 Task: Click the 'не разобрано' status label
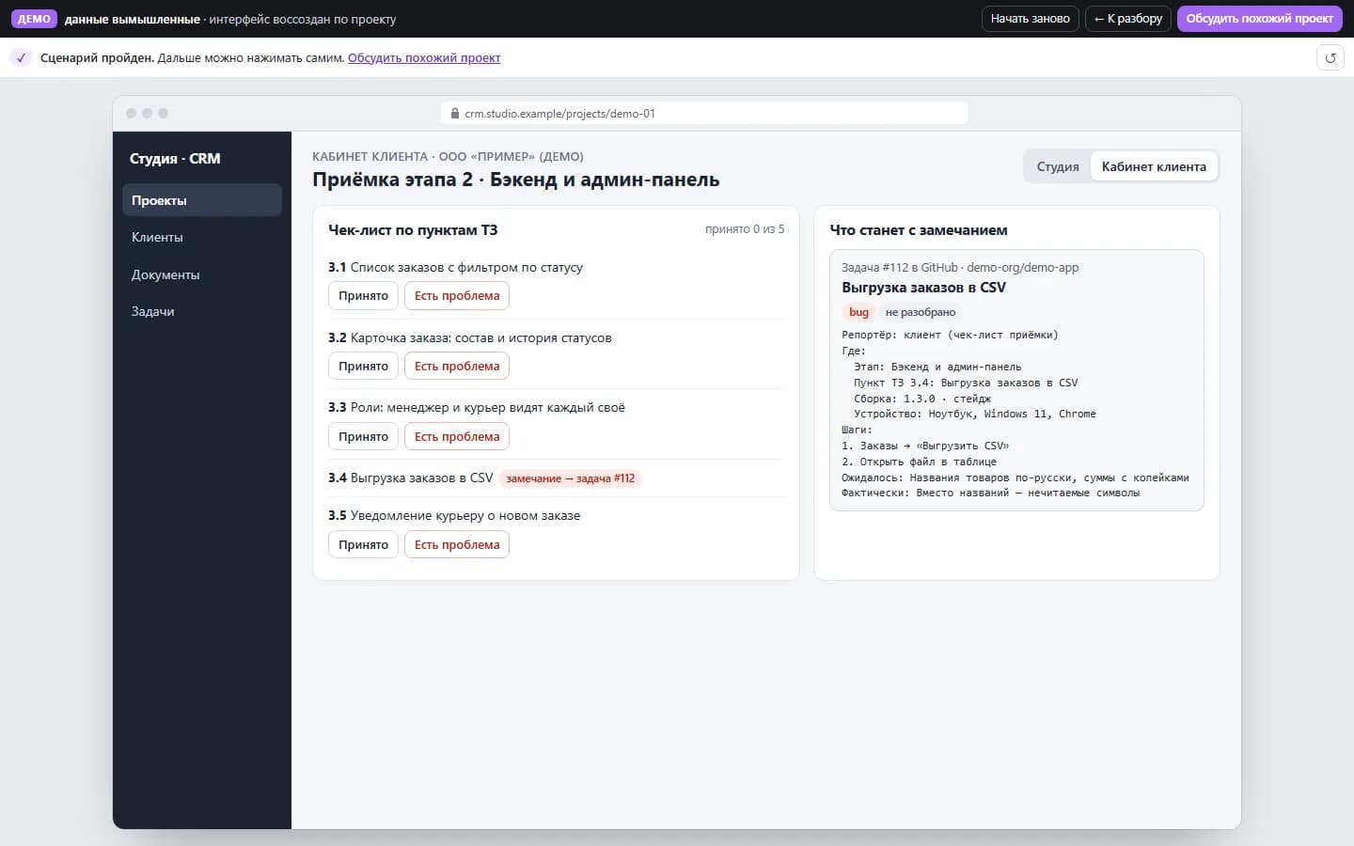[921, 312]
